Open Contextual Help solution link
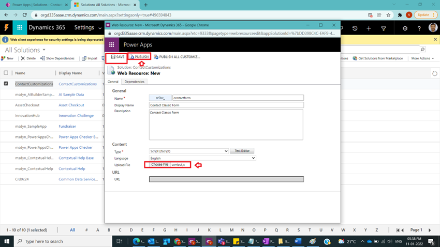Screen dimensions: 440x247 click(x=72, y=168)
